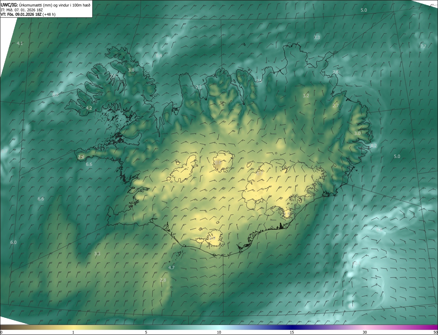Click the '0' tick on the color scale
438x335 pixels.
(1, 332)
